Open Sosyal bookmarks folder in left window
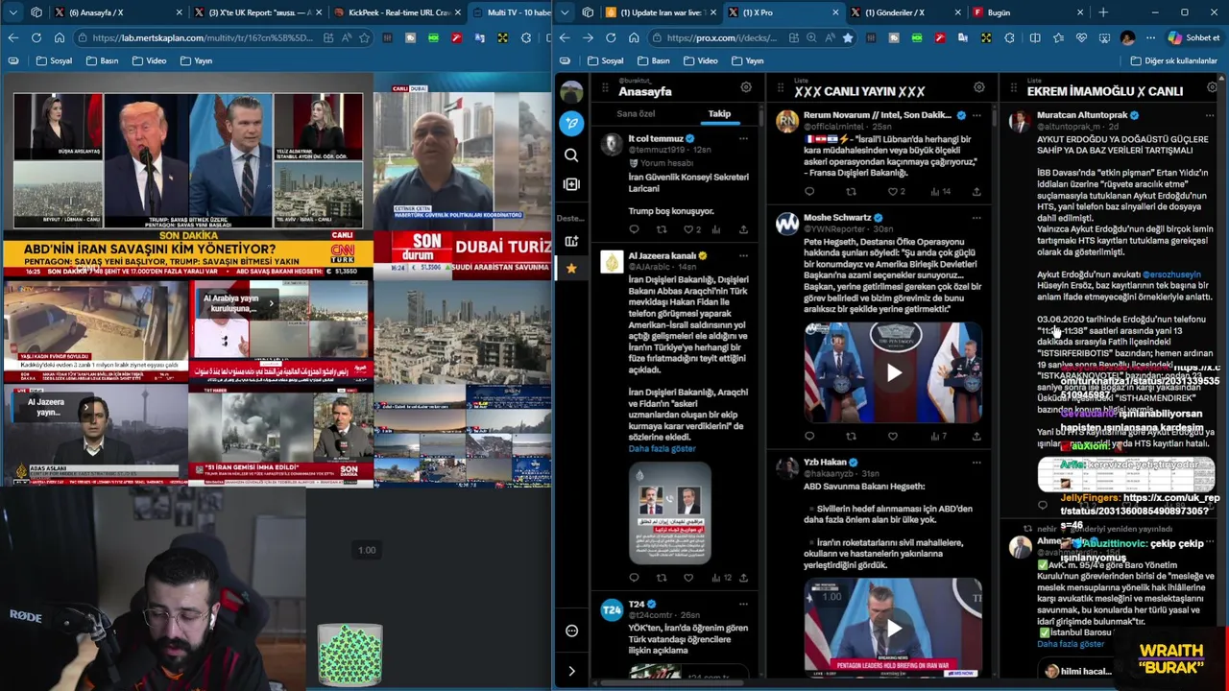This screenshot has height=691, width=1229. pyautogui.click(x=53, y=60)
